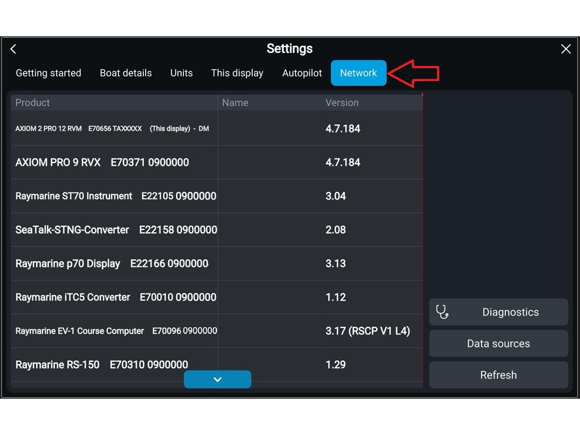
Task: Click version 1.29 of RS-150
Action: [335, 364]
